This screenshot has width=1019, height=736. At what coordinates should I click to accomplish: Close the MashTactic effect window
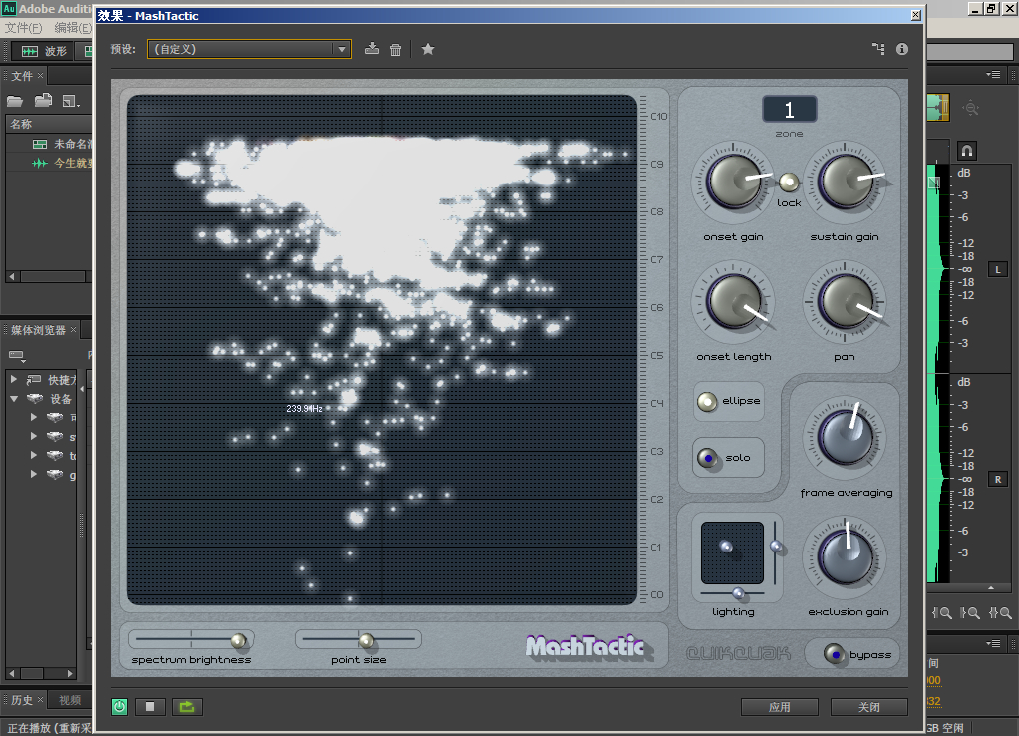point(915,15)
